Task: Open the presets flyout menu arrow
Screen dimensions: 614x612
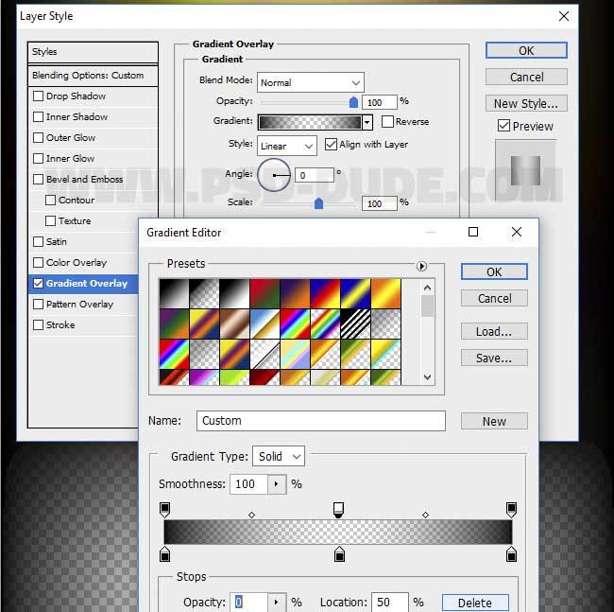Action: (421, 266)
